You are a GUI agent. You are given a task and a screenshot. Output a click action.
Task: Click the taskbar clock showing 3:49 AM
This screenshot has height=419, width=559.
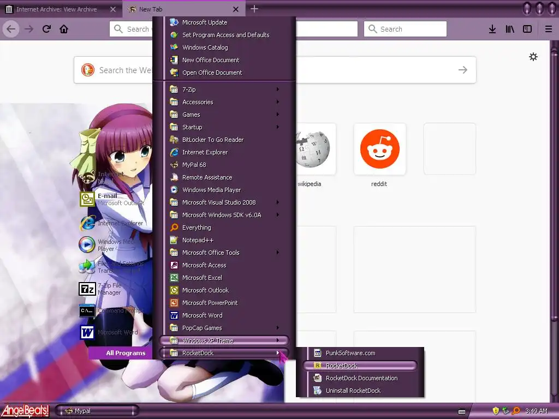tap(536, 411)
